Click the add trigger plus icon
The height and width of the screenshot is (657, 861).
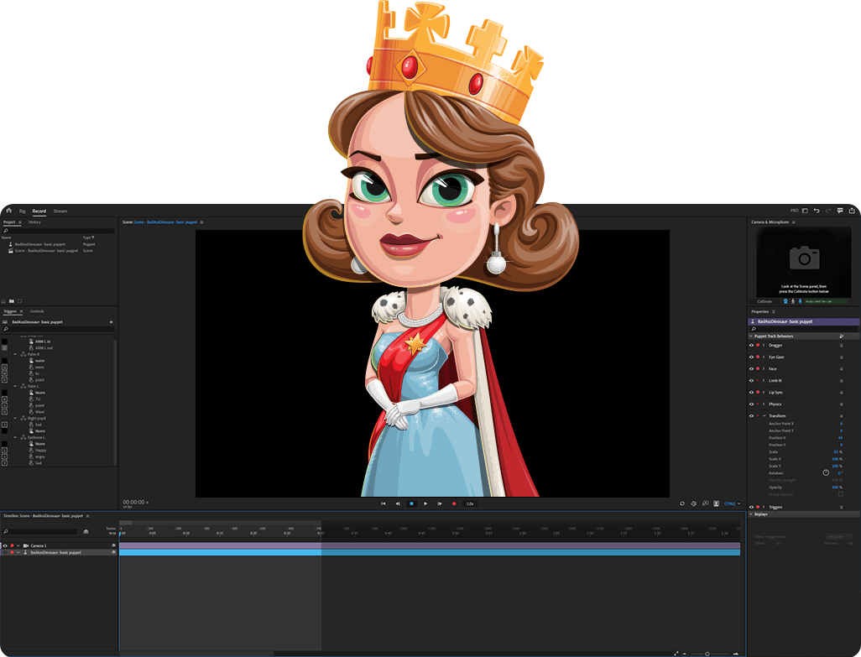point(111,322)
